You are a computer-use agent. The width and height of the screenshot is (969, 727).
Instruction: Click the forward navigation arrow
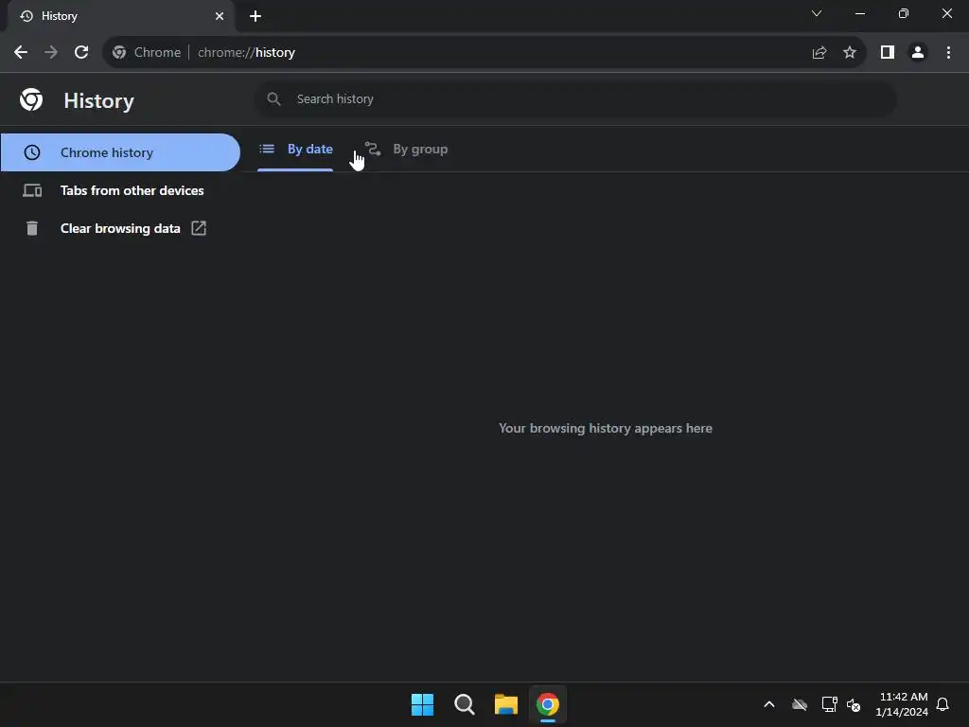[x=51, y=53]
